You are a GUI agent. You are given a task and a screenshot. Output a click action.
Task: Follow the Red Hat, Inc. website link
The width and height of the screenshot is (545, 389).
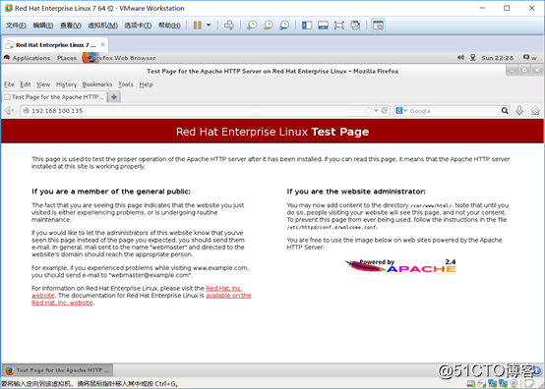[x=224, y=289]
